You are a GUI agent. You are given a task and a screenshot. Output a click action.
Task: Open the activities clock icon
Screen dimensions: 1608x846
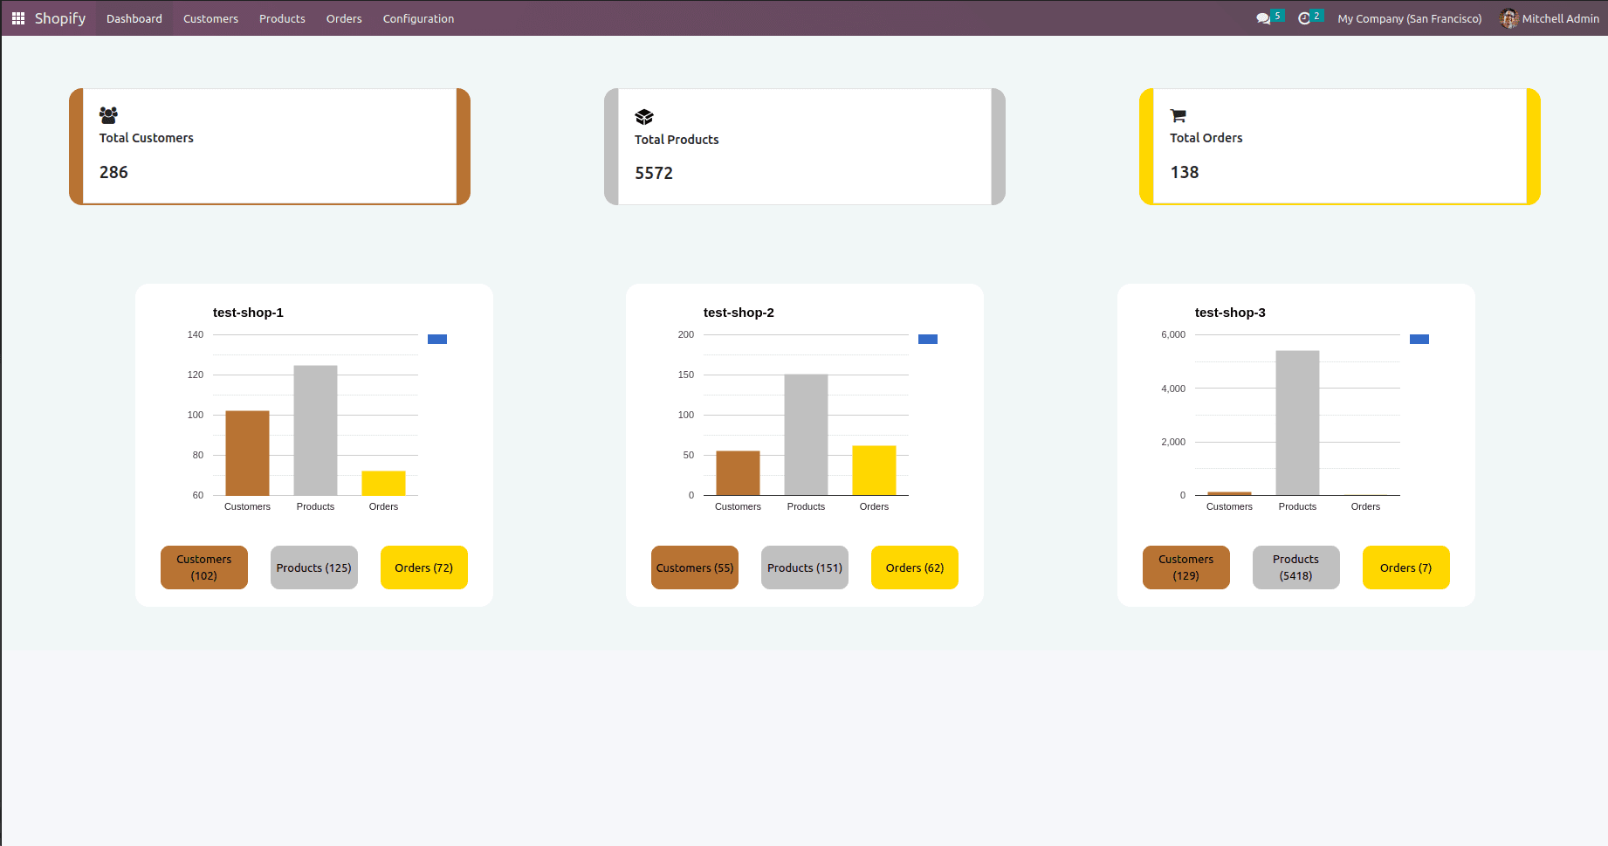(1304, 18)
